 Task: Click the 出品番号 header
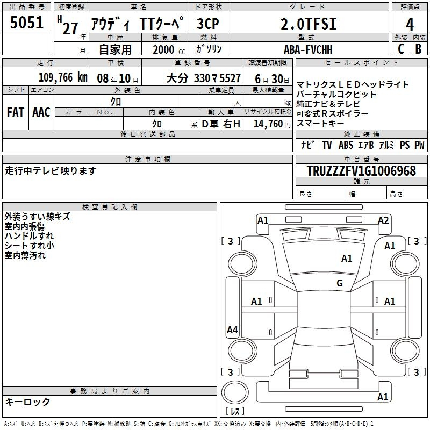[26, 7]
